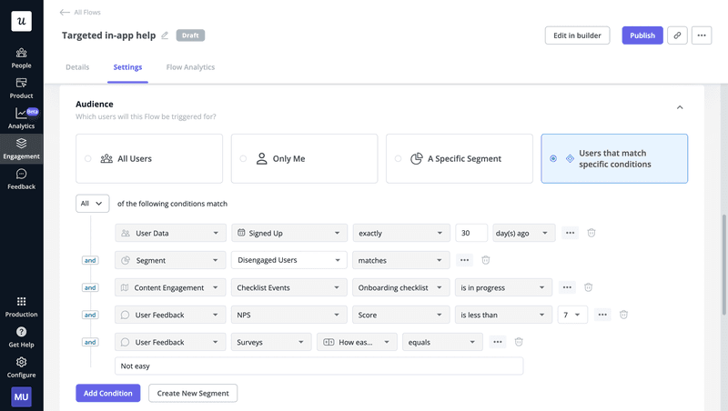Open the Engagement section in sidebar
The image size is (728, 411).
[x=21, y=149]
